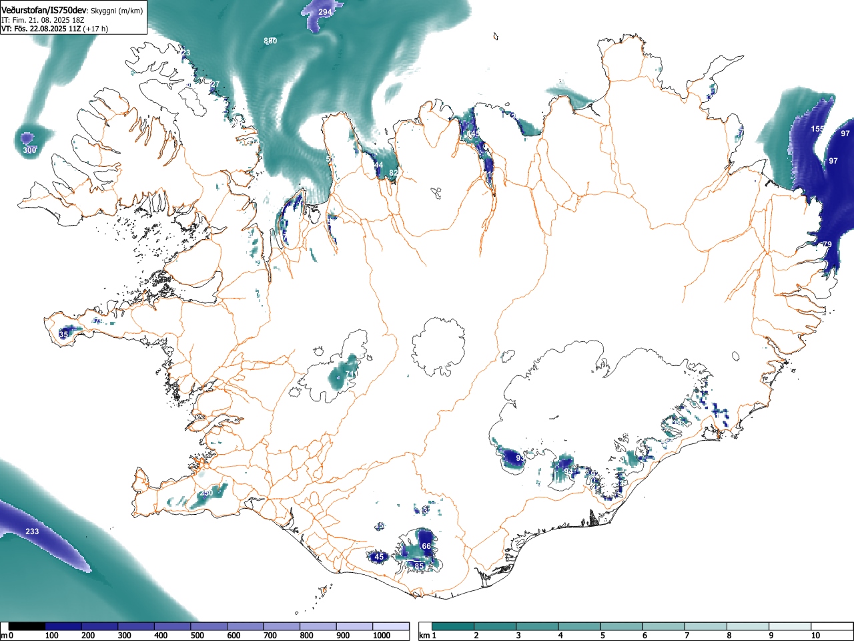Click the darkest teal 1–2 km legend swatch

pos(454,626)
